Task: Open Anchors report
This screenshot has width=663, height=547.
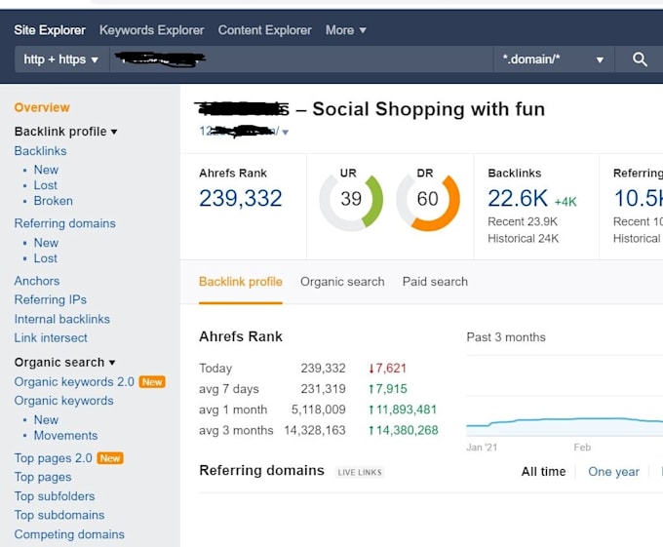Action: point(37,281)
